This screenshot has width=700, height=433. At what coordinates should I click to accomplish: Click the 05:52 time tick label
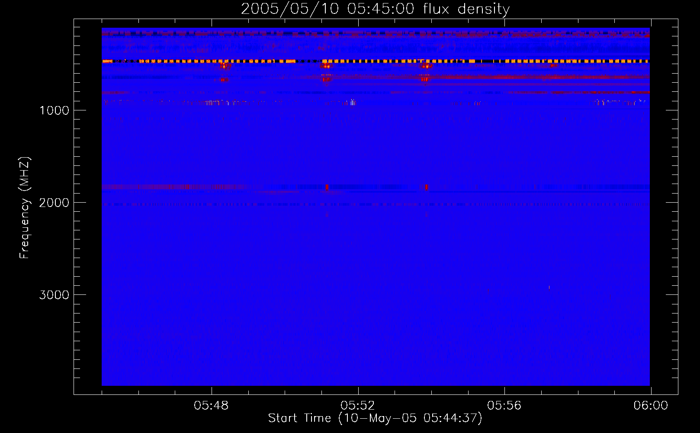(x=358, y=406)
